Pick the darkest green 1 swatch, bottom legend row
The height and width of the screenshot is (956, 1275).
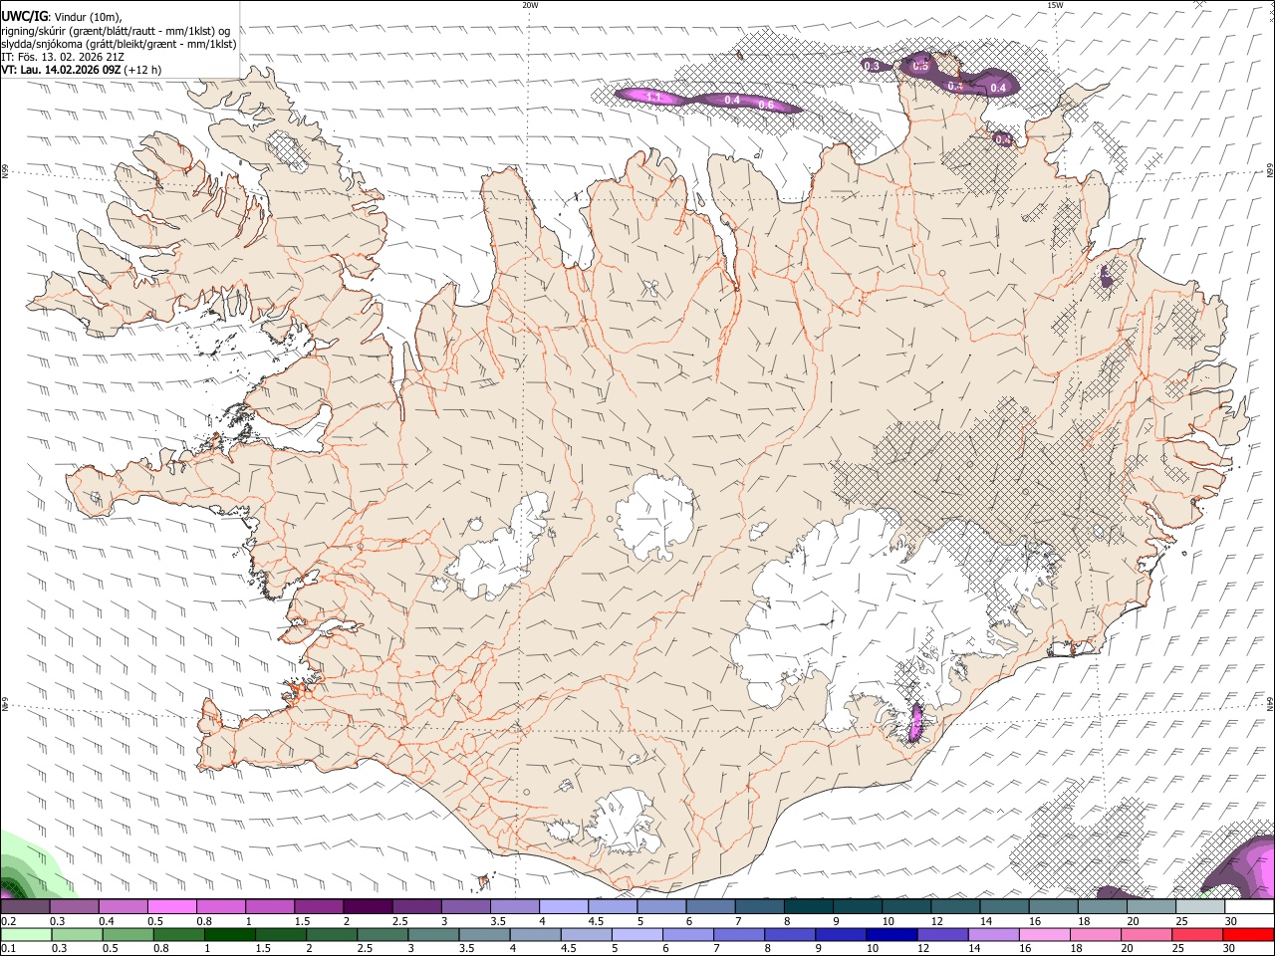pos(230,934)
